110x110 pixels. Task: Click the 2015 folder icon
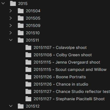coord(13,3)
